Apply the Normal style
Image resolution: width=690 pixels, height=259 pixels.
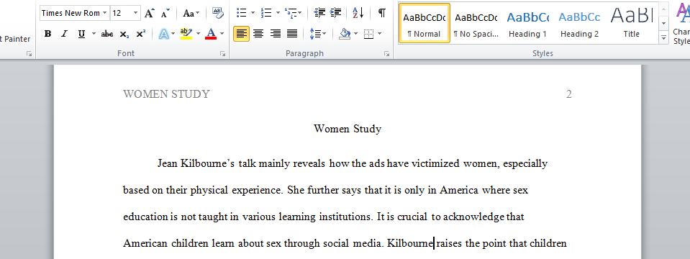pos(425,23)
